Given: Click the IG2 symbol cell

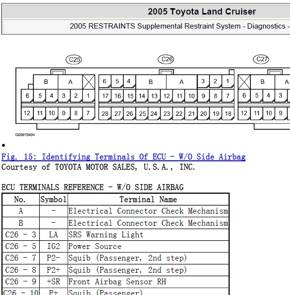Looking at the screenshot, I should (54, 247).
